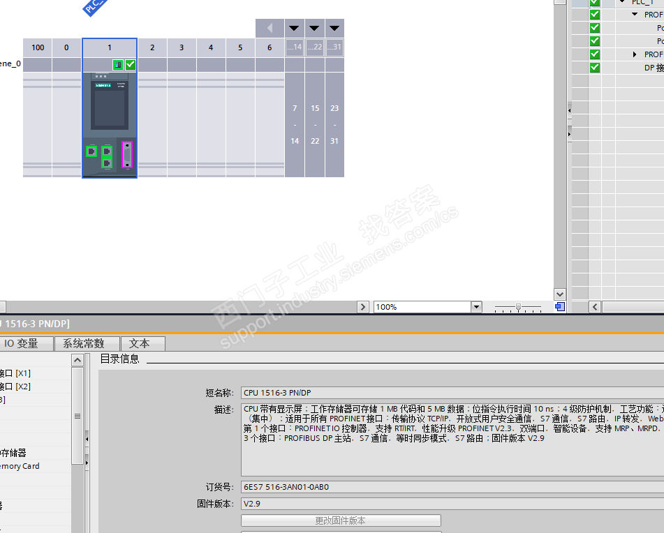Viewport: 664px width, 533px height.
Task: Click the ...14 slot group header
Action: [x=295, y=47]
